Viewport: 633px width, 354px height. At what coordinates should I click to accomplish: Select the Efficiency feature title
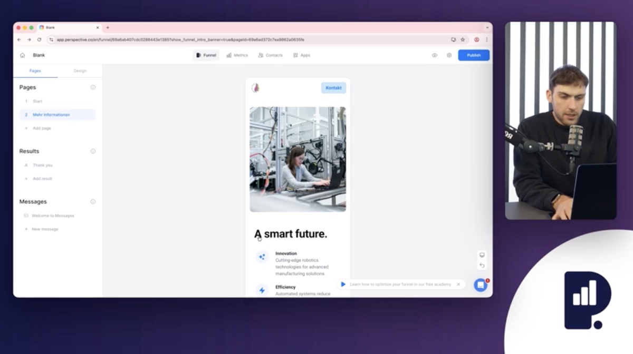coord(285,287)
